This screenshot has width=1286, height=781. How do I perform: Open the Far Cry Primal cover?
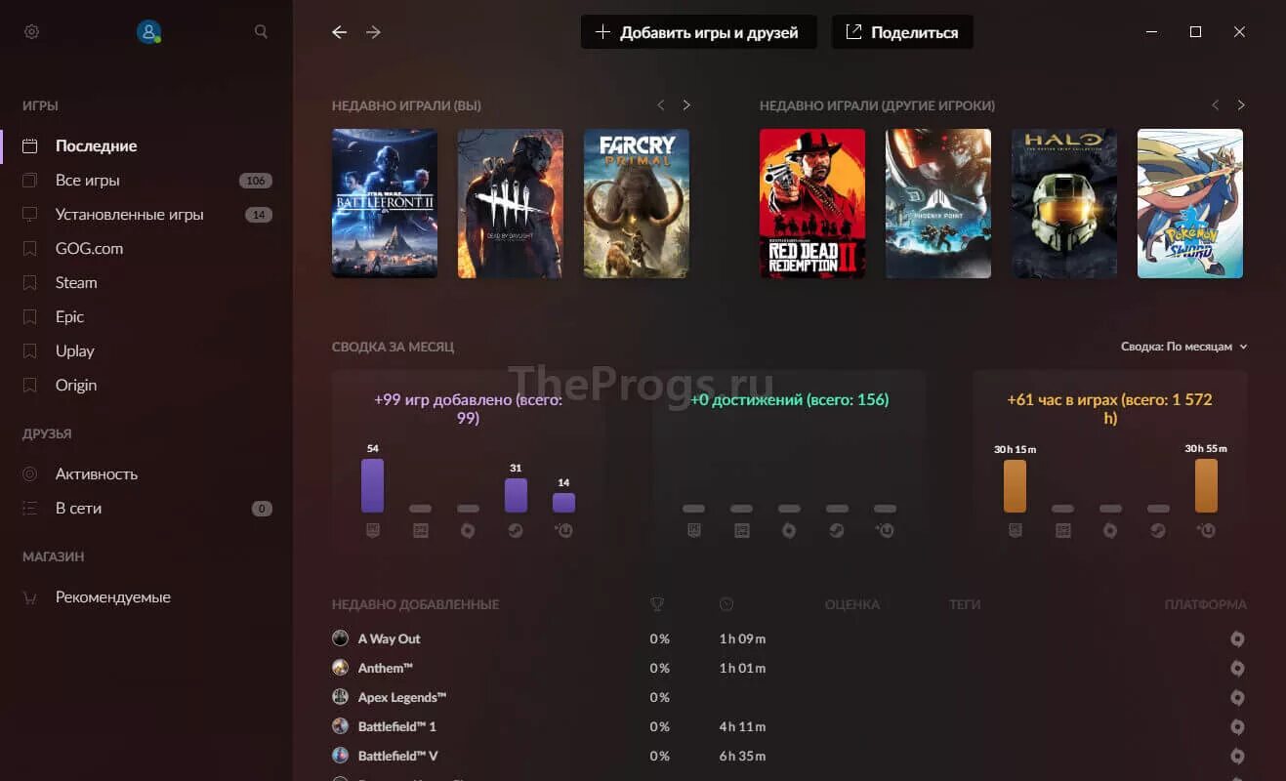click(637, 203)
